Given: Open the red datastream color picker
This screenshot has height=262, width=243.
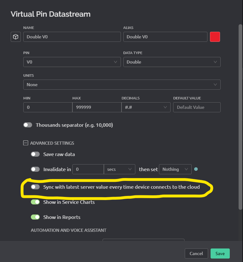Looking at the screenshot, I should 215,37.
